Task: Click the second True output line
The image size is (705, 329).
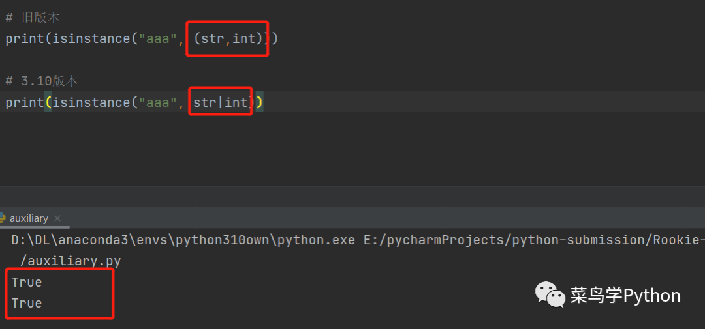Action: tap(27, 303)
